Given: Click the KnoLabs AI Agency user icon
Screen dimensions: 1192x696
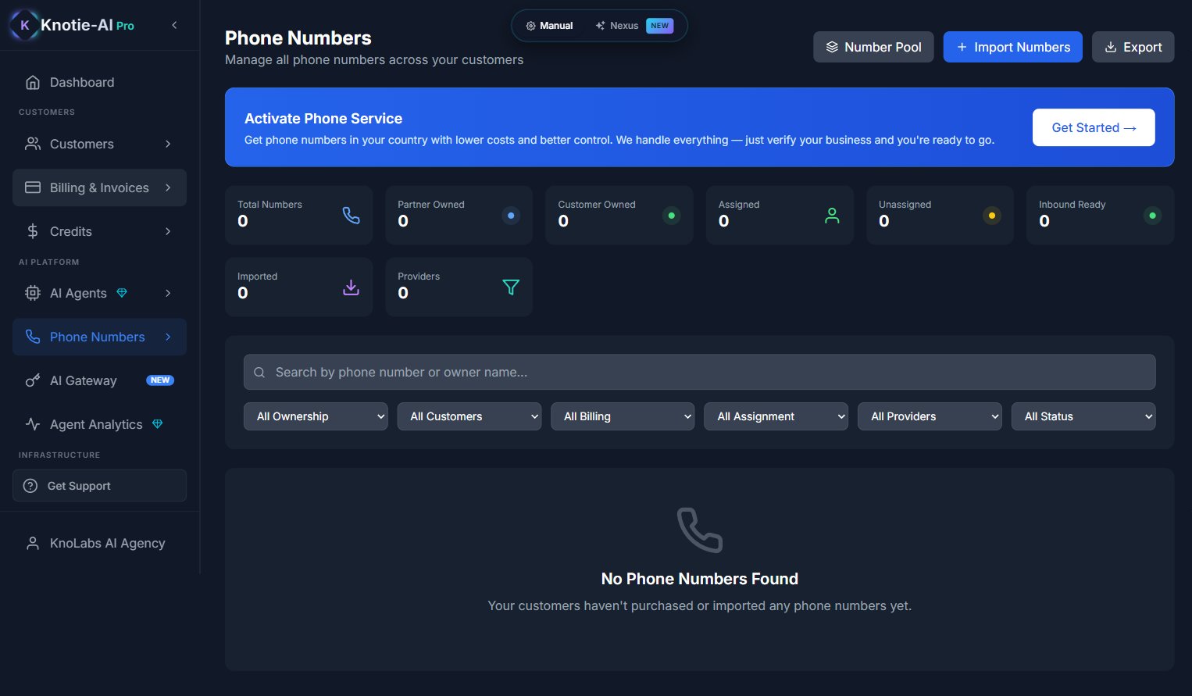Looking at the screenshot, I should (x=33, y=543).
